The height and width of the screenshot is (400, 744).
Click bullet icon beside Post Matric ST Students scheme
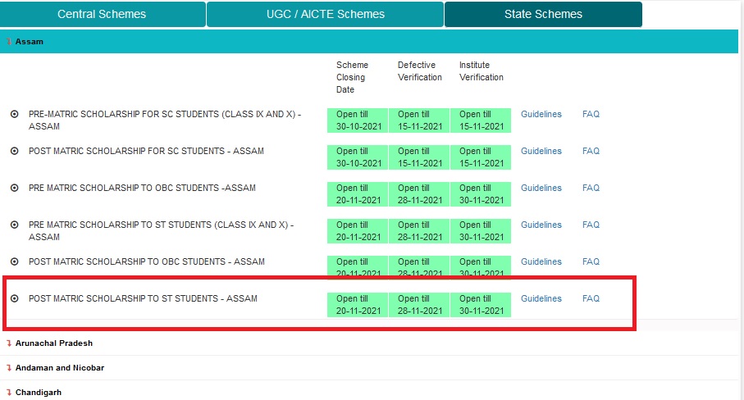tap(14, 299)
